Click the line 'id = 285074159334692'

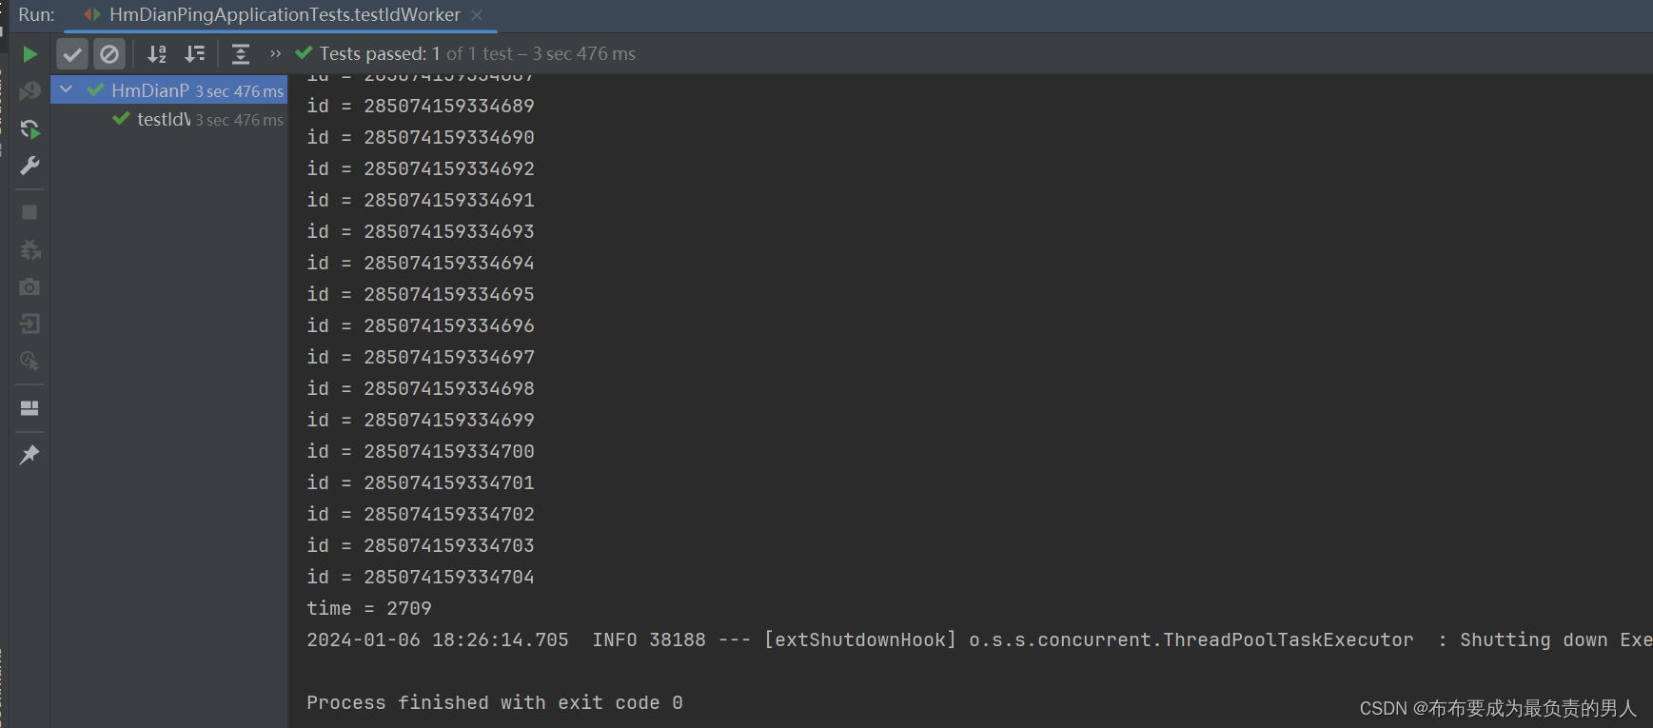point(421,168)
